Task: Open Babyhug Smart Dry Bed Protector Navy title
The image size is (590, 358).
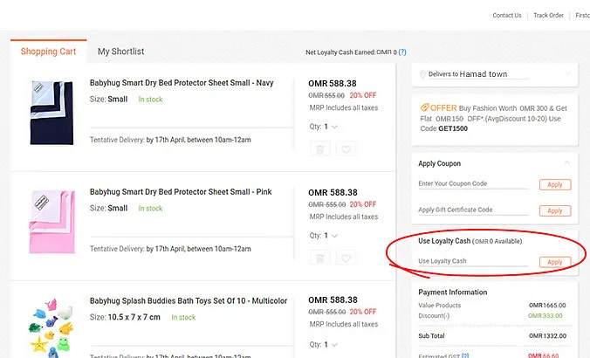Action: (182, 83)
